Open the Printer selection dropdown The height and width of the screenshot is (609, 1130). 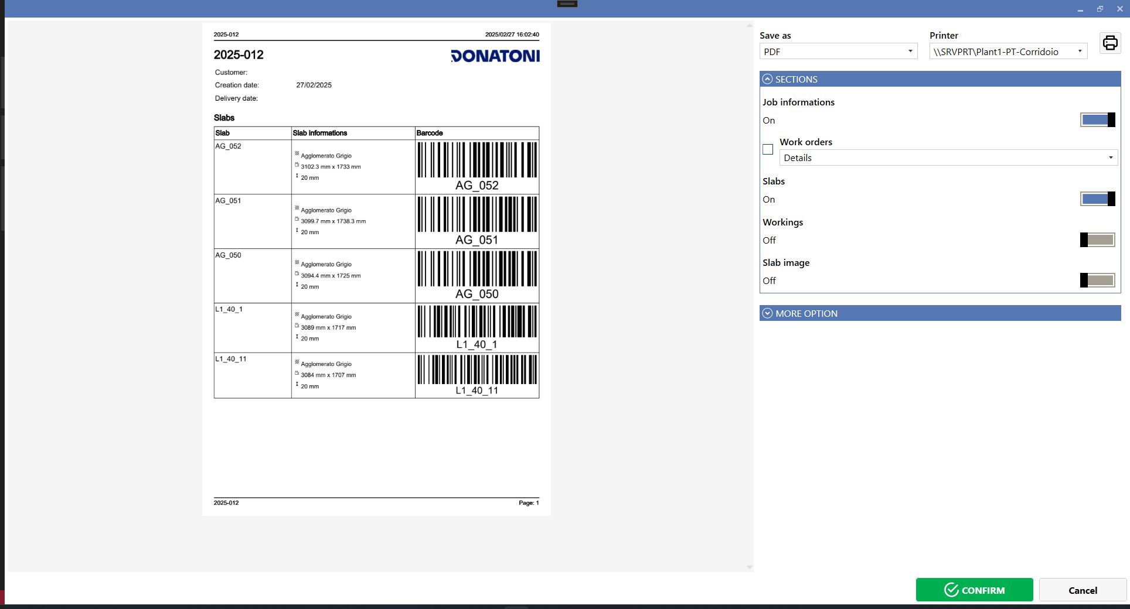pyautogui.click(x=1008, y=52)
